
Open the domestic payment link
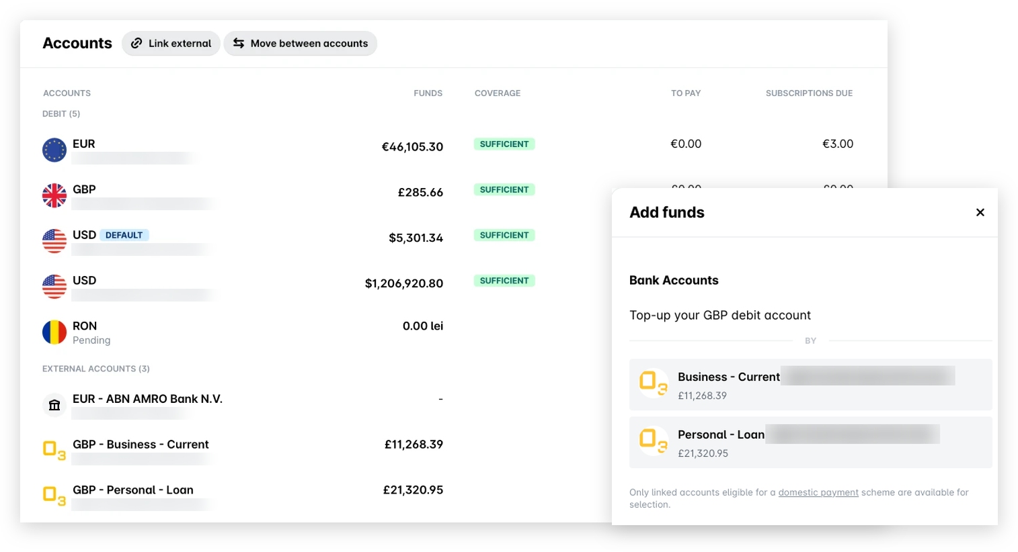coord(818,492)
